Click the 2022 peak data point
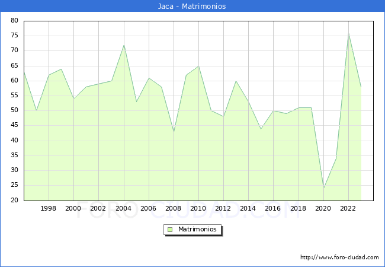Screen dimensions: 385x267 point(348,33)
